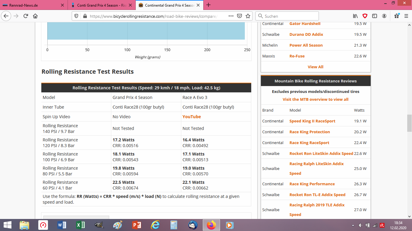This screenshot has height=231, width=412.
Task: Launch PowerPoint from the taskbar
Action: pos(137,225)
